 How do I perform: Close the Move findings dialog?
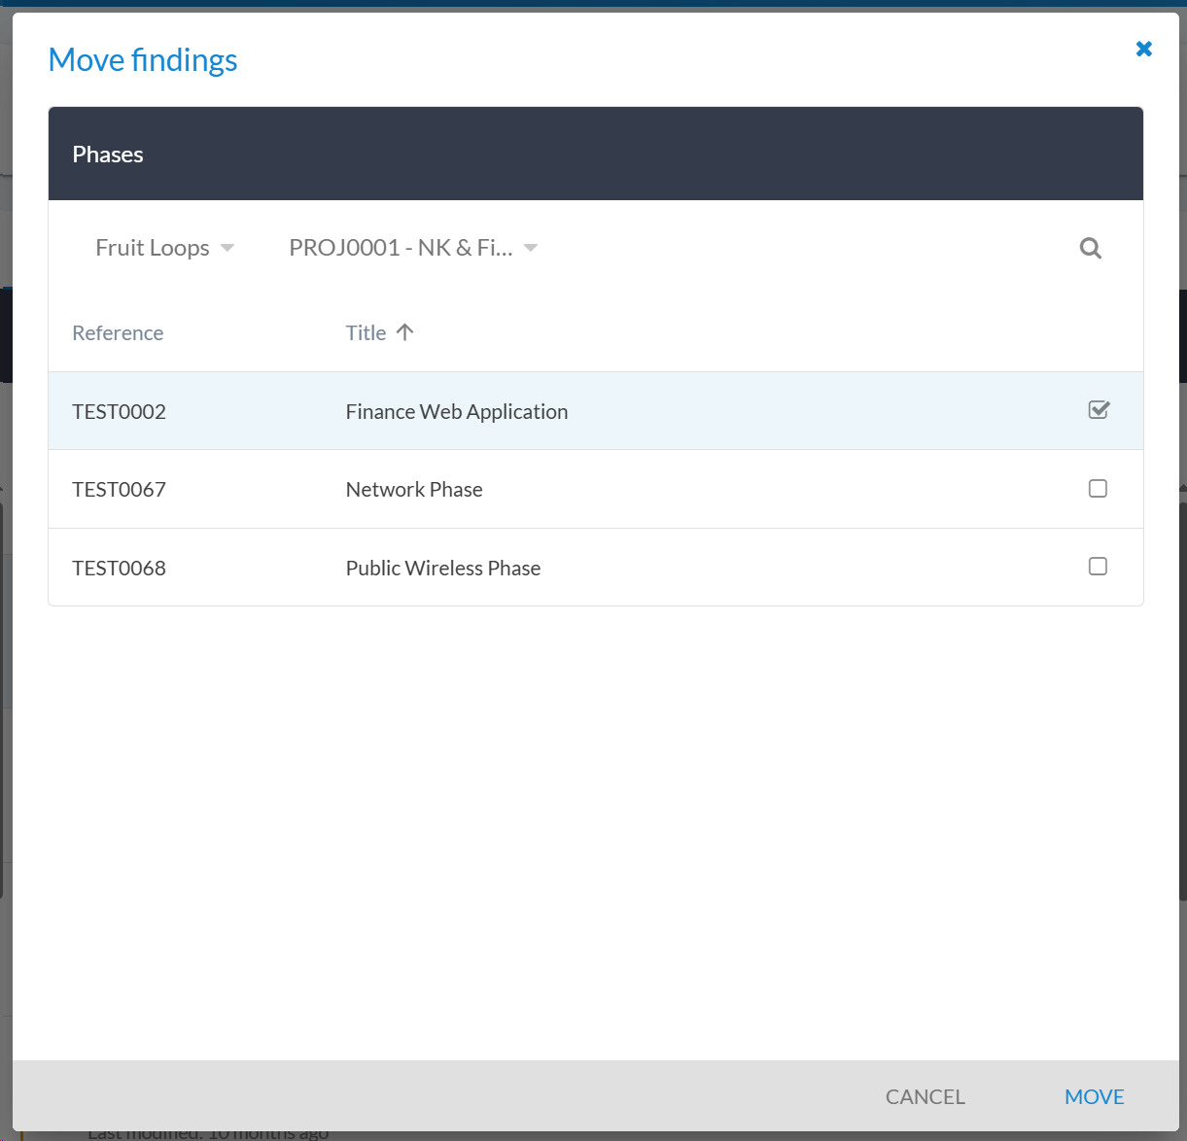[x=1143, y=50]
